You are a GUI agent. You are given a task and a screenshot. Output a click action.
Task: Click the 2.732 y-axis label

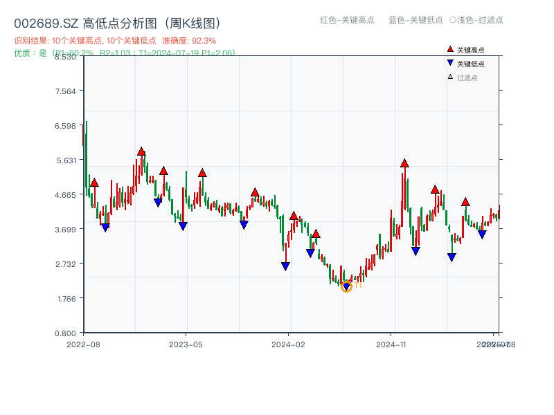tap(65, 264)
